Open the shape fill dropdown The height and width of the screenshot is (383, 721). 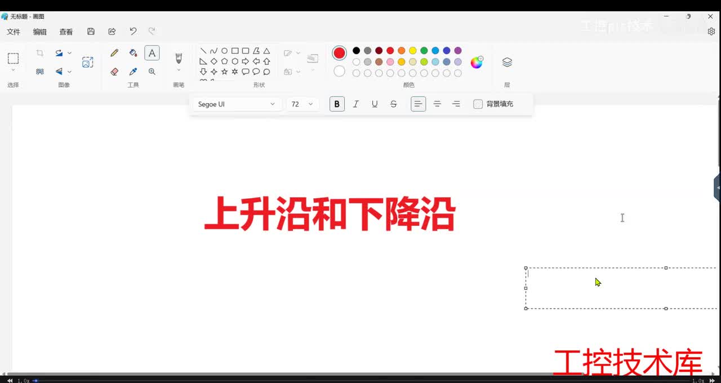(x=292, y=72)
